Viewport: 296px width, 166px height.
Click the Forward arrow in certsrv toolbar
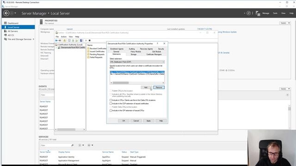[x=60, y=41]
